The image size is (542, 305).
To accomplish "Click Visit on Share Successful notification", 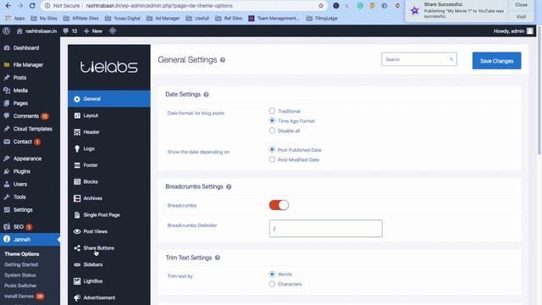I will 521,17.
